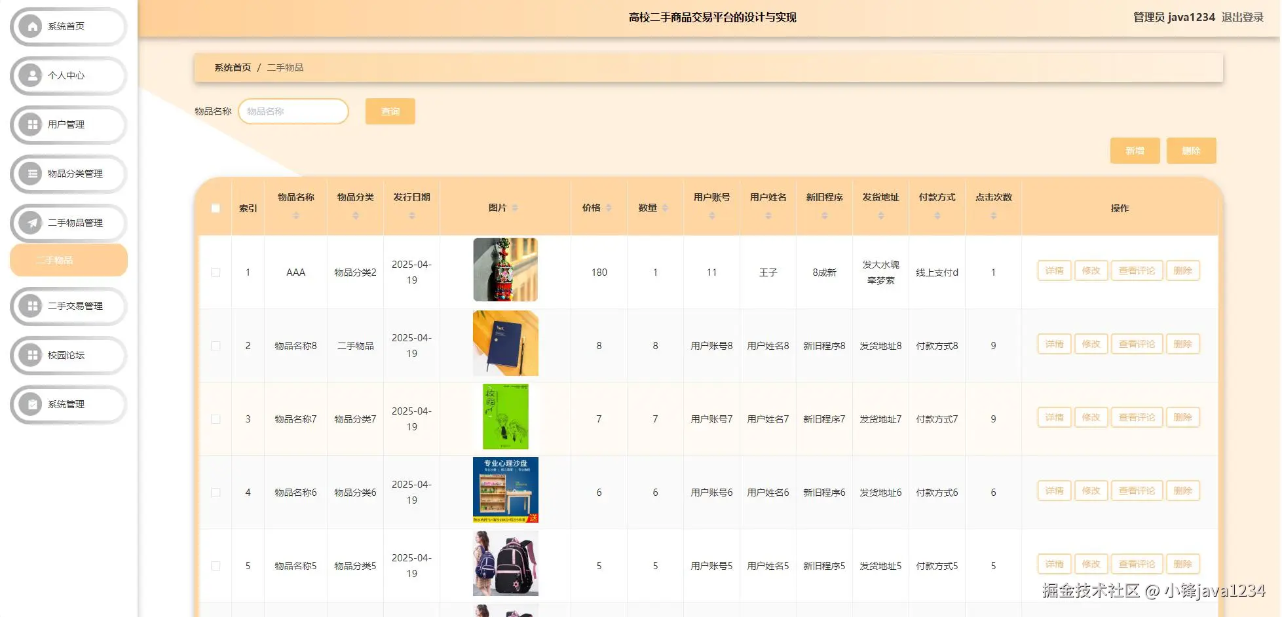Sort the table by 发行日期 column
Screen dimensions: 1282x617
(x=412, y=215)
